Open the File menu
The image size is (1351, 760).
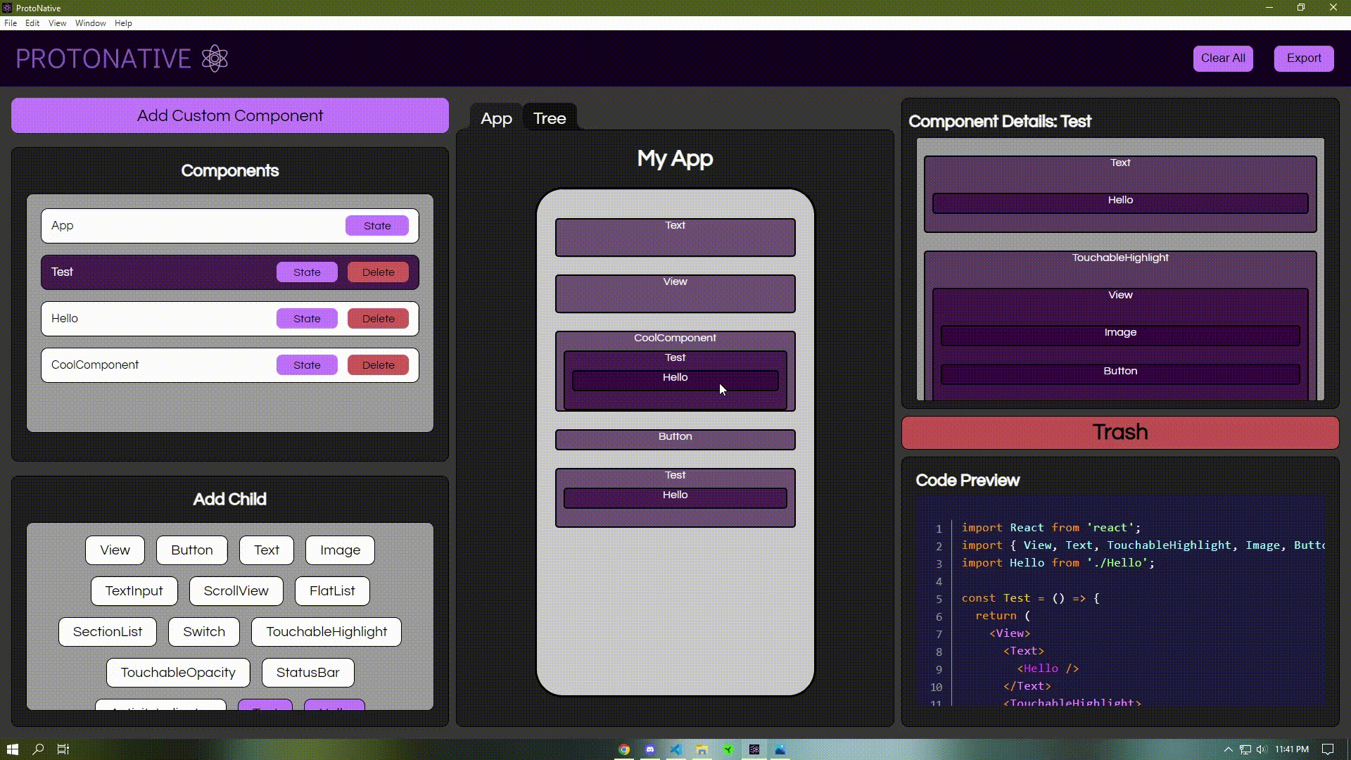11,23
